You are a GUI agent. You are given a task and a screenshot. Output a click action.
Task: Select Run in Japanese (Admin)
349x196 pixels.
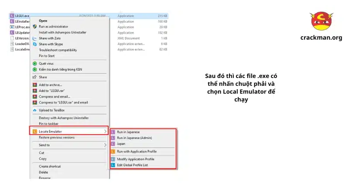(134, 138)
